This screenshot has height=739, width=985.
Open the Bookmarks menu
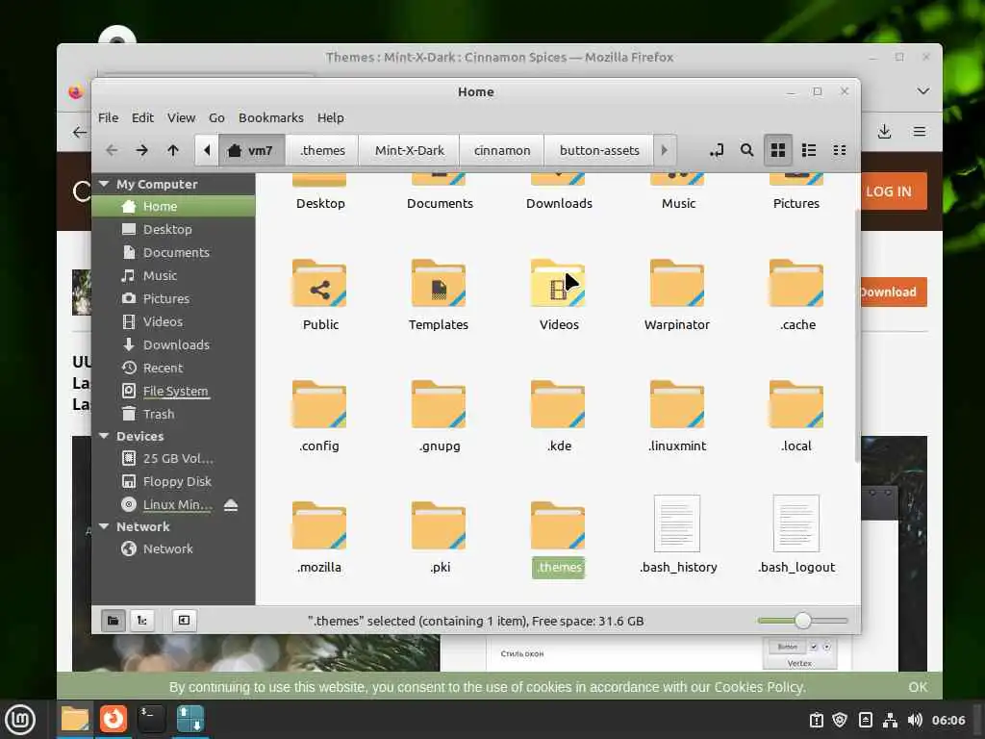tap(270, 117)
